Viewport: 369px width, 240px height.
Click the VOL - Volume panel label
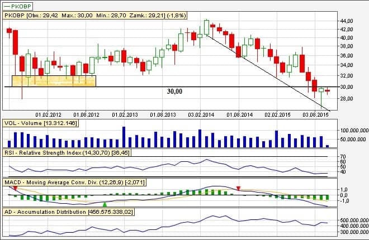[41, 123]
